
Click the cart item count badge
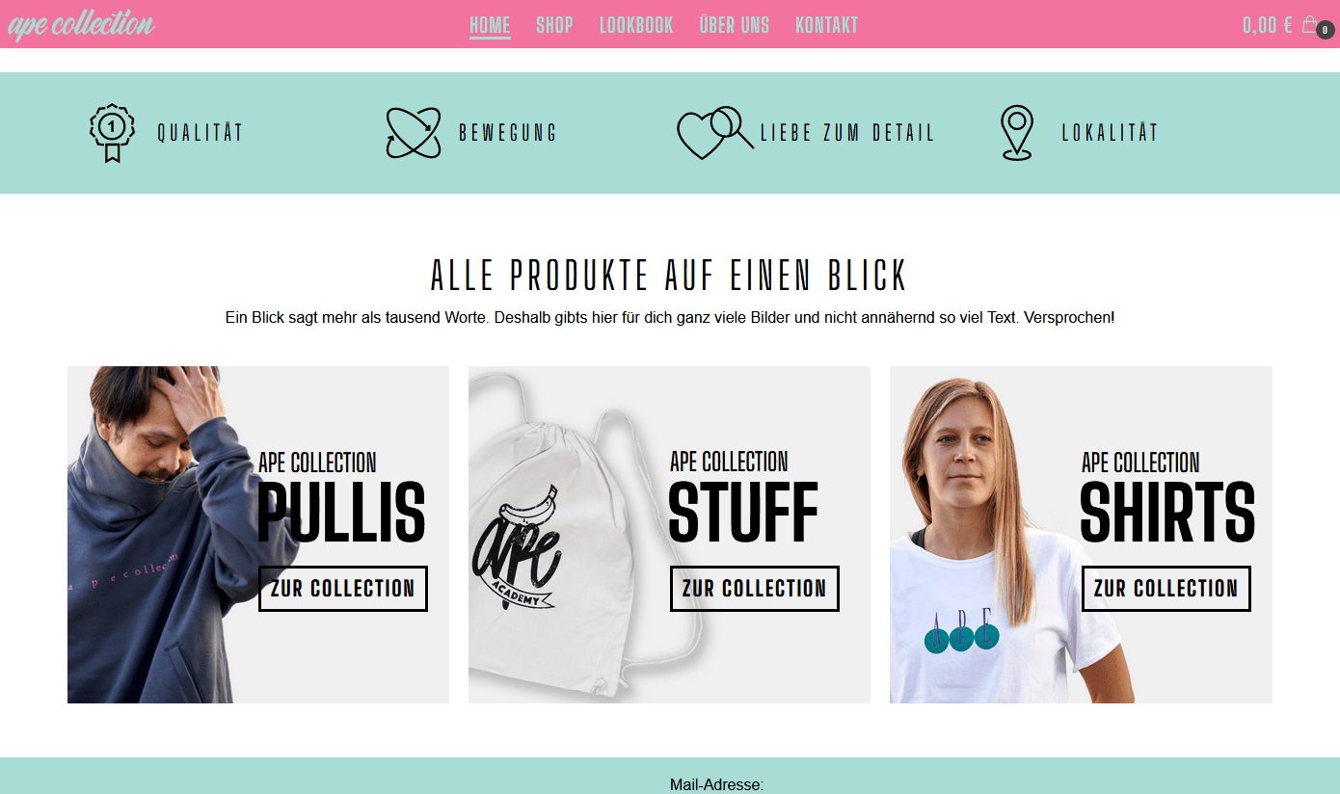(1326, 30)
